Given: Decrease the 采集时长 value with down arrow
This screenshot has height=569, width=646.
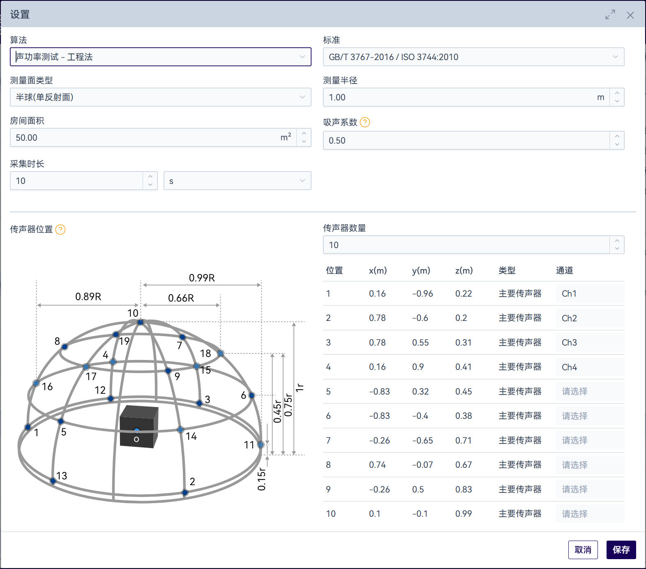Looking at the screenshot, I should click(150, 185).
